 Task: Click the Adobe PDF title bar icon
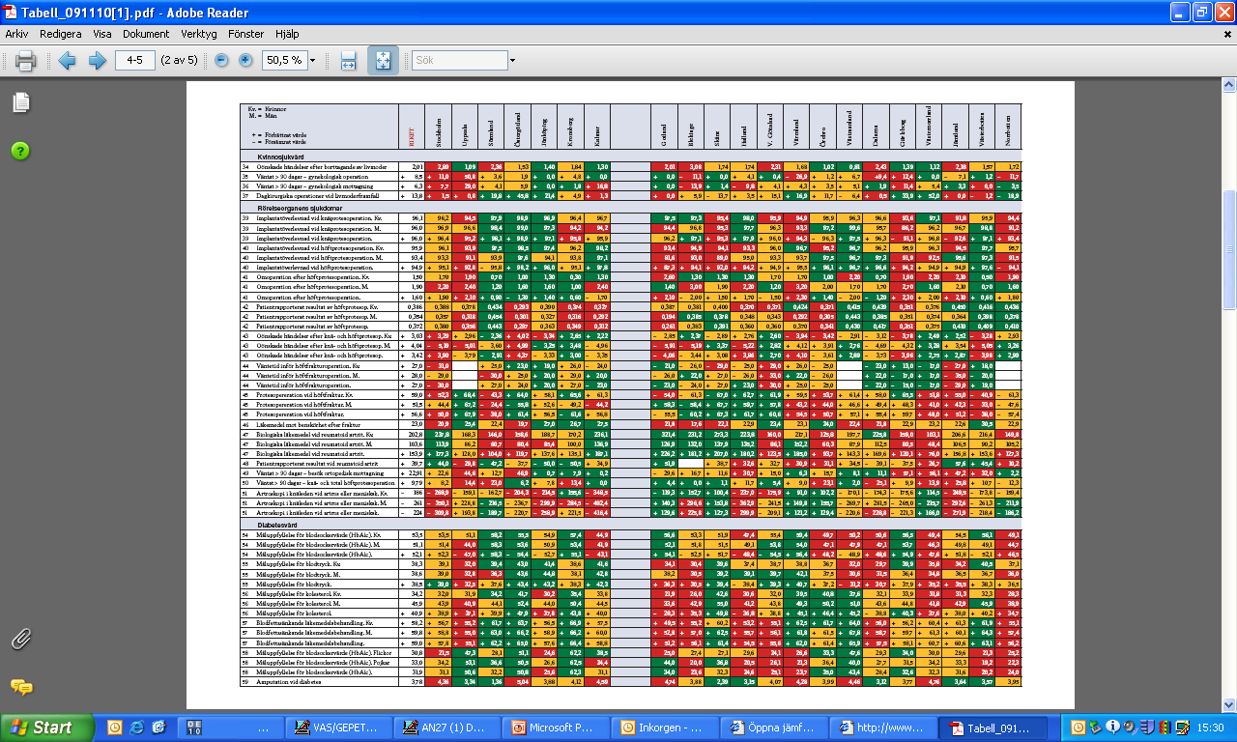click(12, 13)
